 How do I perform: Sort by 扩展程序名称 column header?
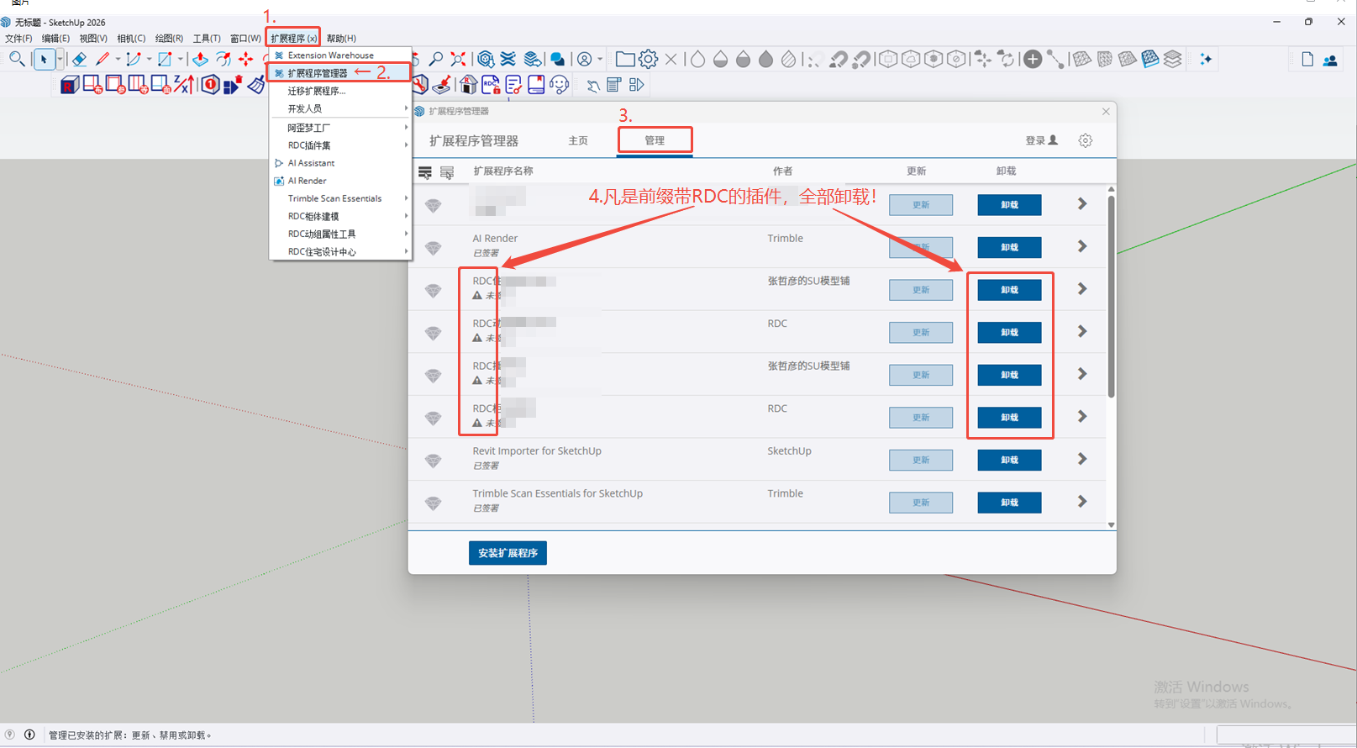(502, 171)
